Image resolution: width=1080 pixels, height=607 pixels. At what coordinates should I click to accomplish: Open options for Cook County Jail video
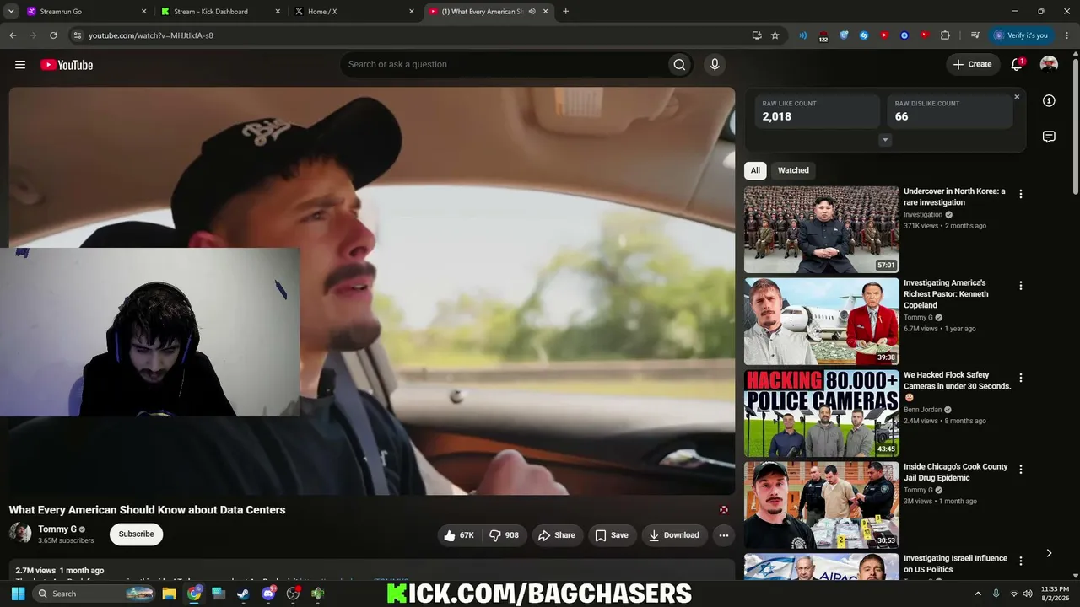pos(1021,470)
